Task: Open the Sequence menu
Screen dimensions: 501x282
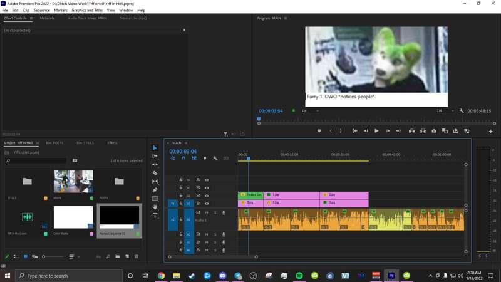Action: coord(41,10)
